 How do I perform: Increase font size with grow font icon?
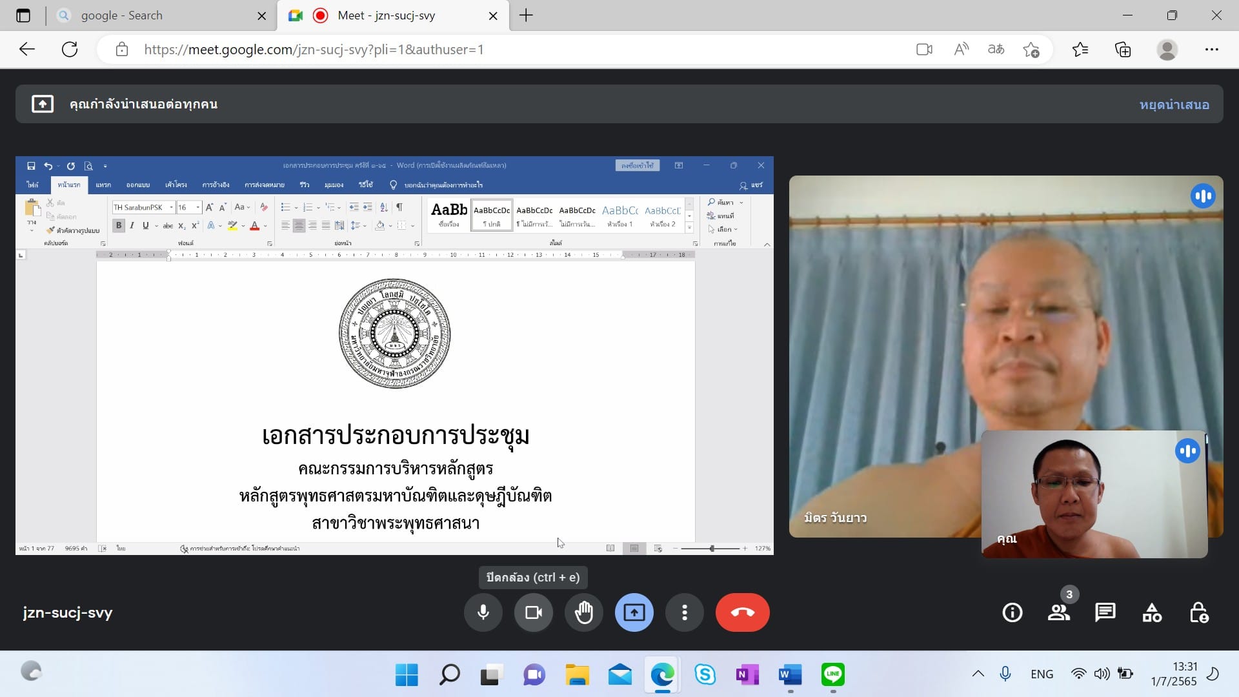tap(209, 207)
